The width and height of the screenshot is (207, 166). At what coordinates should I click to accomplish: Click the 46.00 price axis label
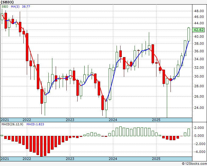199,17
